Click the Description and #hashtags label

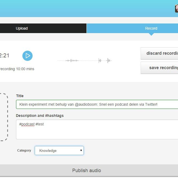tap(40, 116)
